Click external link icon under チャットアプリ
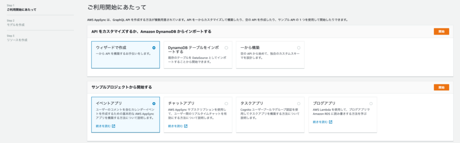460x143 pixels. click(186, 126)
